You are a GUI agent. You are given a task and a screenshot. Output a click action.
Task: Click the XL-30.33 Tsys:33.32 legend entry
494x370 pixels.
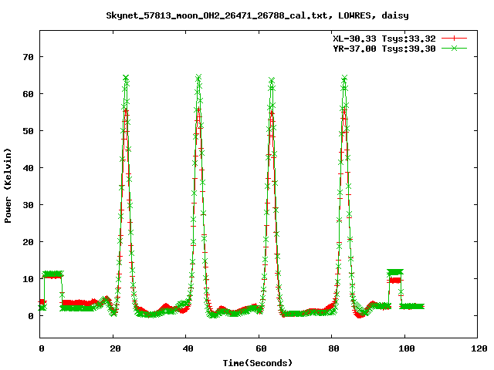(384, 39)
